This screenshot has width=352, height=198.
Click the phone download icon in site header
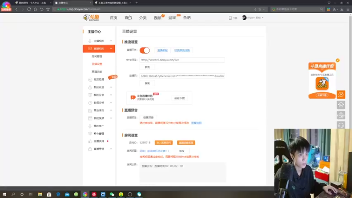click(230, 18)
